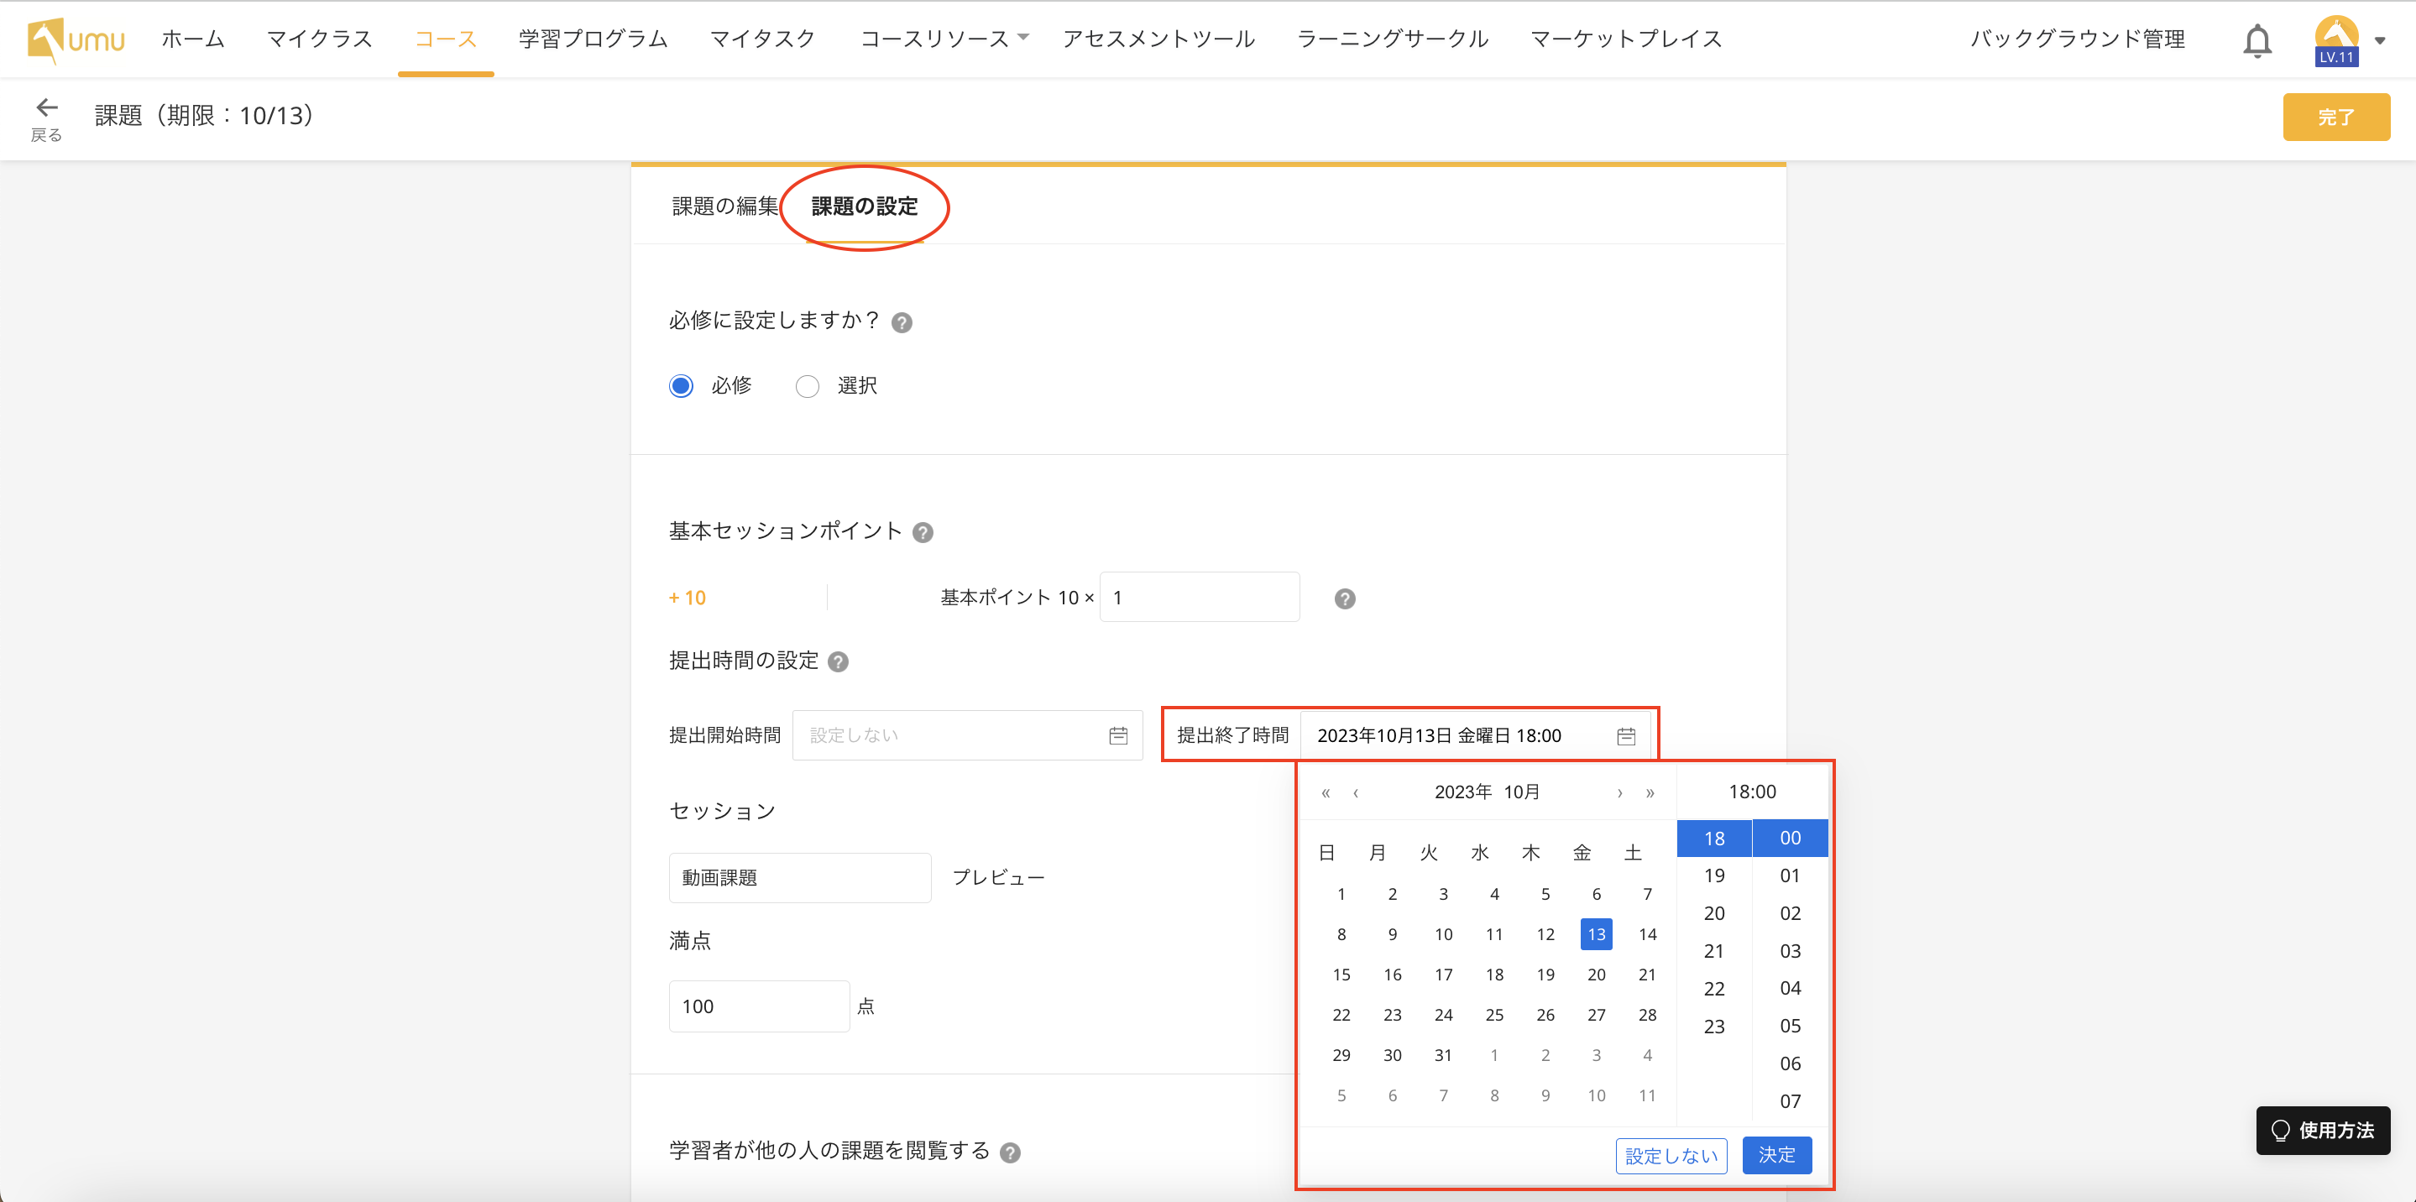Click help icon beside 提出時間の設定
This screenshot has height=1202, width=2416.
(839, 662)
